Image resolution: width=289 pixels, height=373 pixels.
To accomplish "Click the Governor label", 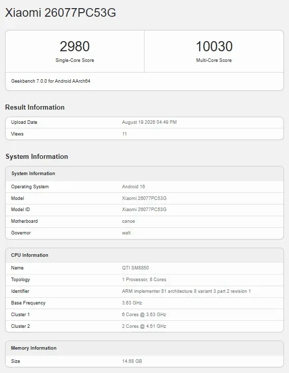I will click(x=21, y=233).
